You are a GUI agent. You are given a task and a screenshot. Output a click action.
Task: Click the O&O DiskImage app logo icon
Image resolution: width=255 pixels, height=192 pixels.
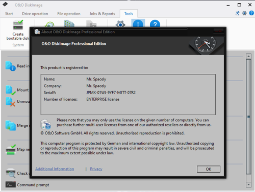tap(6, 4)
